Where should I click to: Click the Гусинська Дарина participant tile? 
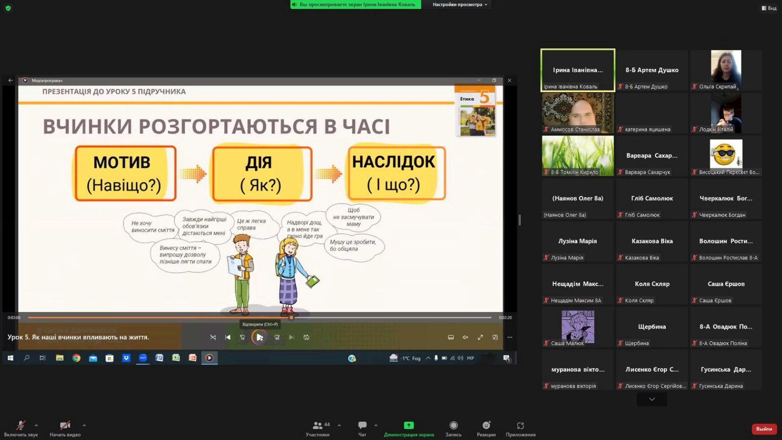click(726, 370)
